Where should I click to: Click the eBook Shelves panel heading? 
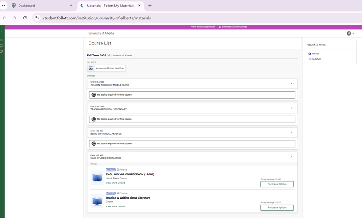tap(317, 45)
